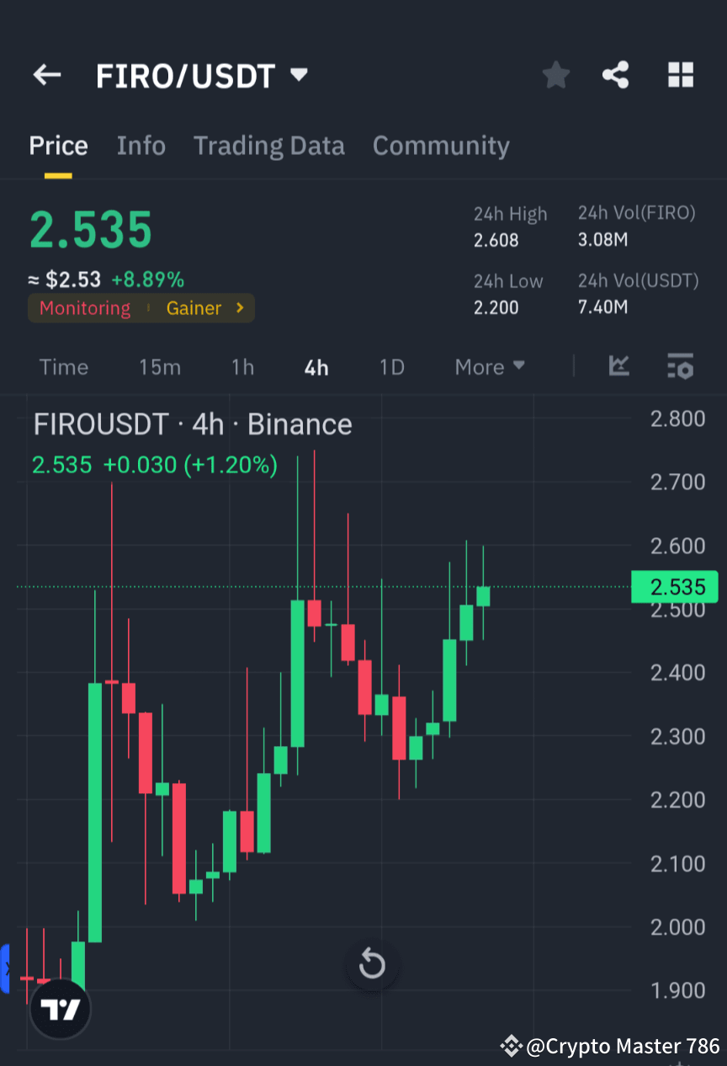Select the Time interval option
The height and width of the screenshot is (1066, 727).
[x=64, y=366]
